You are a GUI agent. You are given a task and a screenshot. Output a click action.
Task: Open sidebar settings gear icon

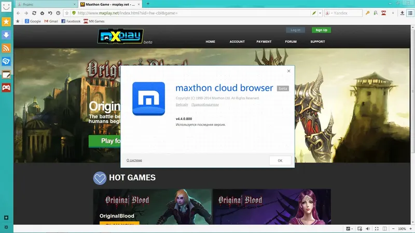6,227
